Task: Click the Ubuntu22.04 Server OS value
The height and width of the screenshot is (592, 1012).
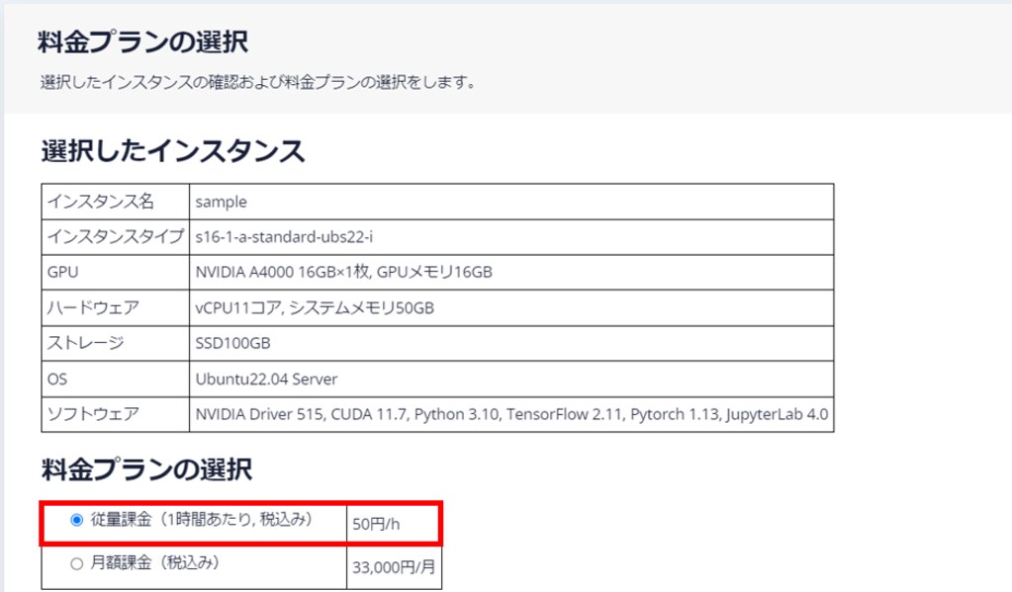Action: coord(266,380)
